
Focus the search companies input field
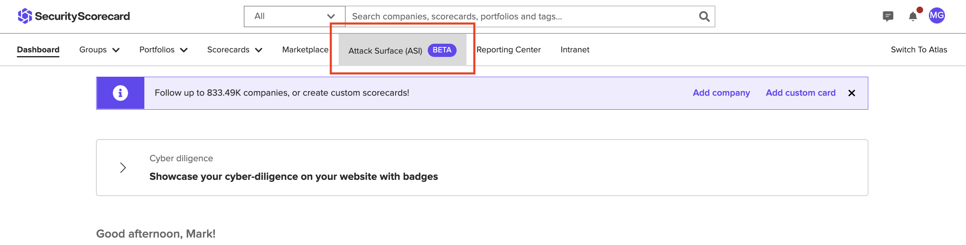point(520,16)
